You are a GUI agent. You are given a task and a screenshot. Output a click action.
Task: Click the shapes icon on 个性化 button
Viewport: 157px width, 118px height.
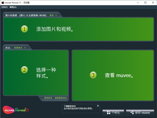(109, 112)
